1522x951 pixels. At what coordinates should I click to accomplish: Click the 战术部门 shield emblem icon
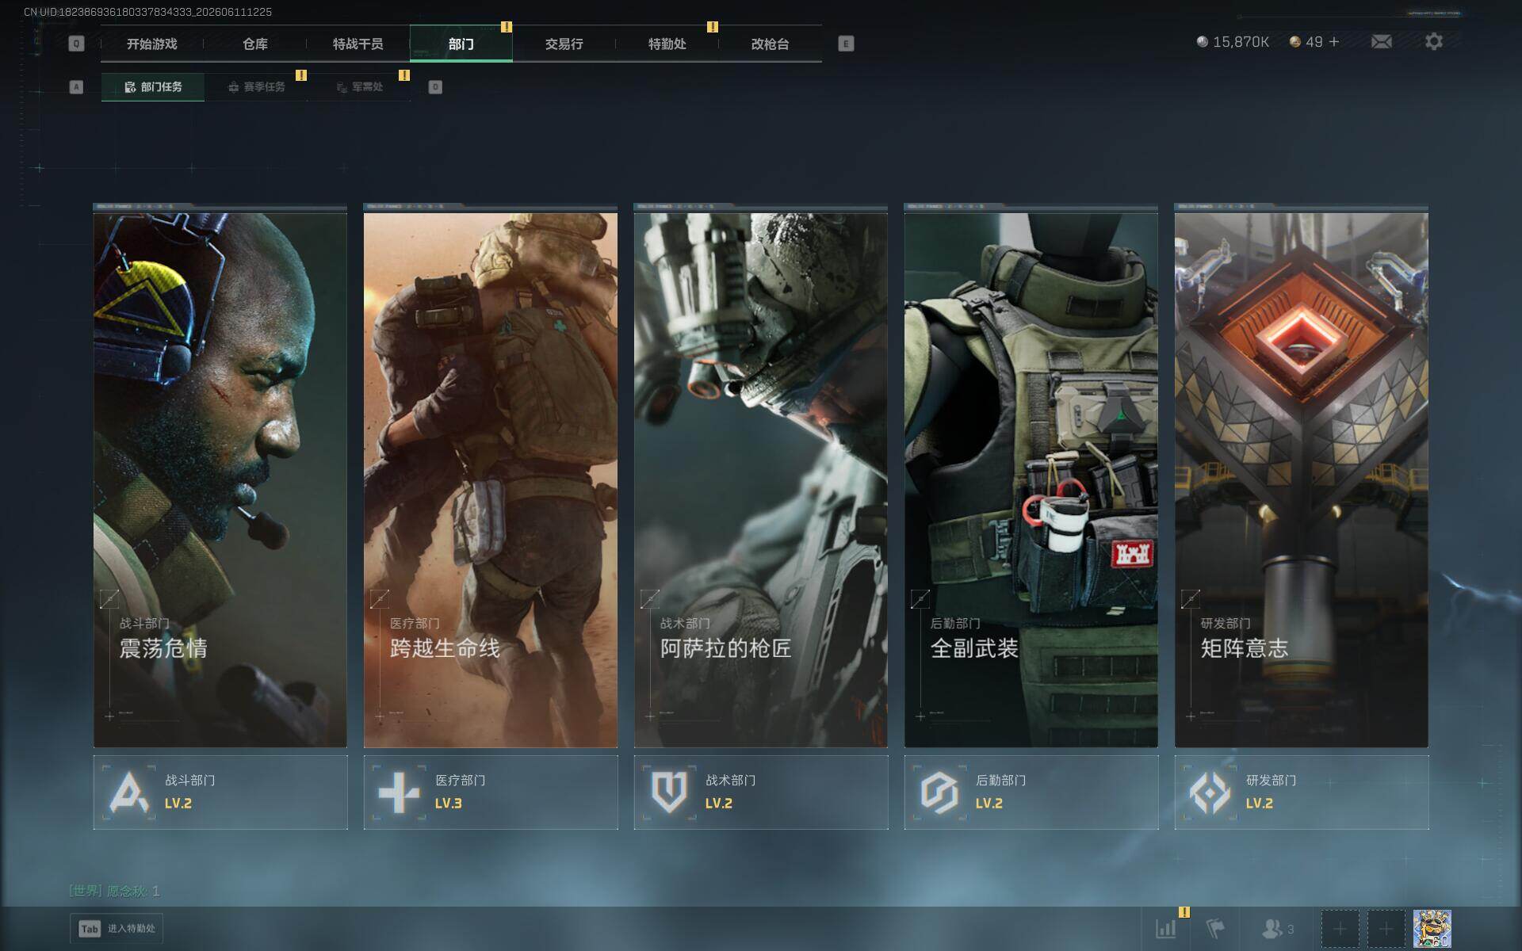coord(668,792)
